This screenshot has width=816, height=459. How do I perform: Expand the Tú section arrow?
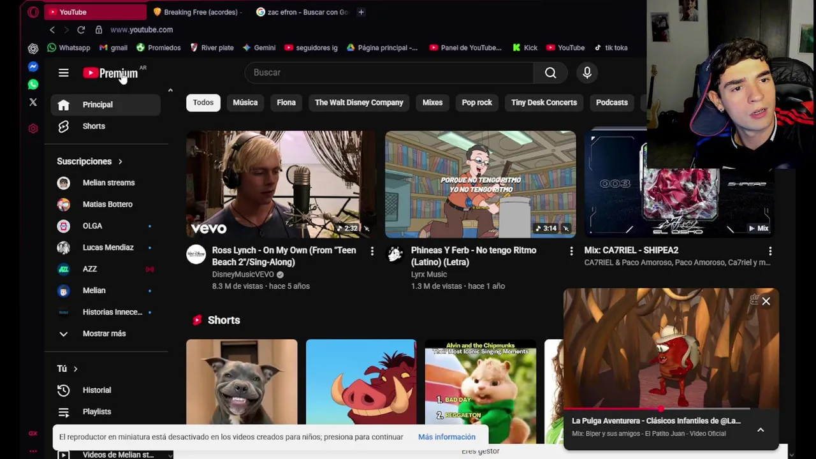click(x=75, y=369)
